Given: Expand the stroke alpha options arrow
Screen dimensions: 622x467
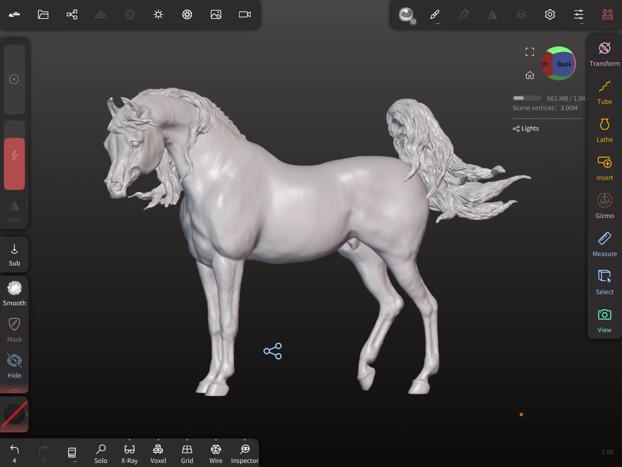Looking at the screenshot, I should pyautogui.click(x=27, y=414).
